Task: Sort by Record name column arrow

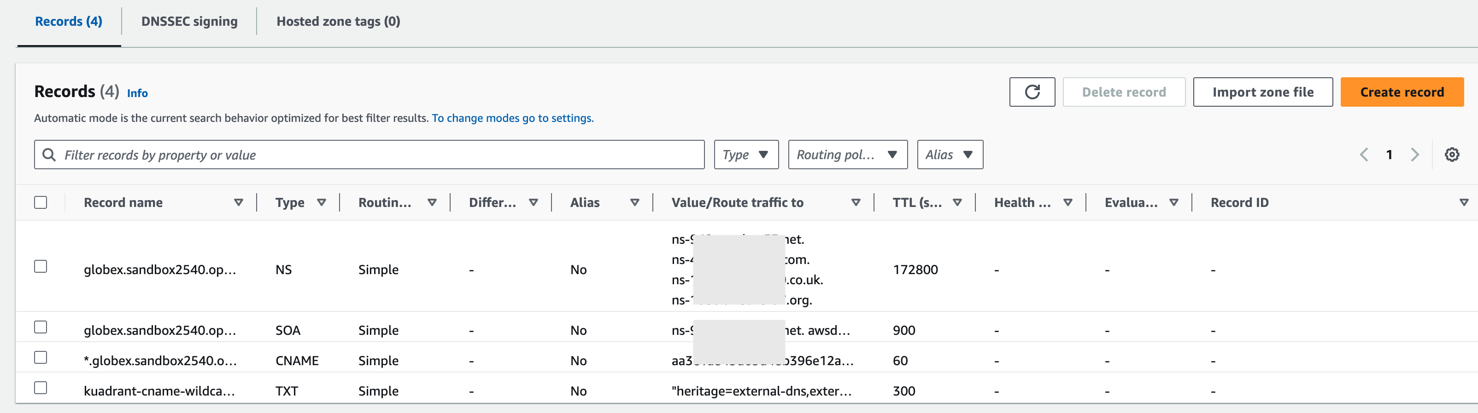Action: [x=239, y=202]
